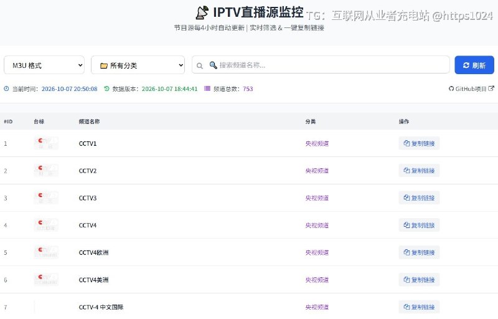The height and width of the screenshot is (319, 498).
Task: Select the CCTV4欧洲 channel name
Action: [x=94, y=252]
